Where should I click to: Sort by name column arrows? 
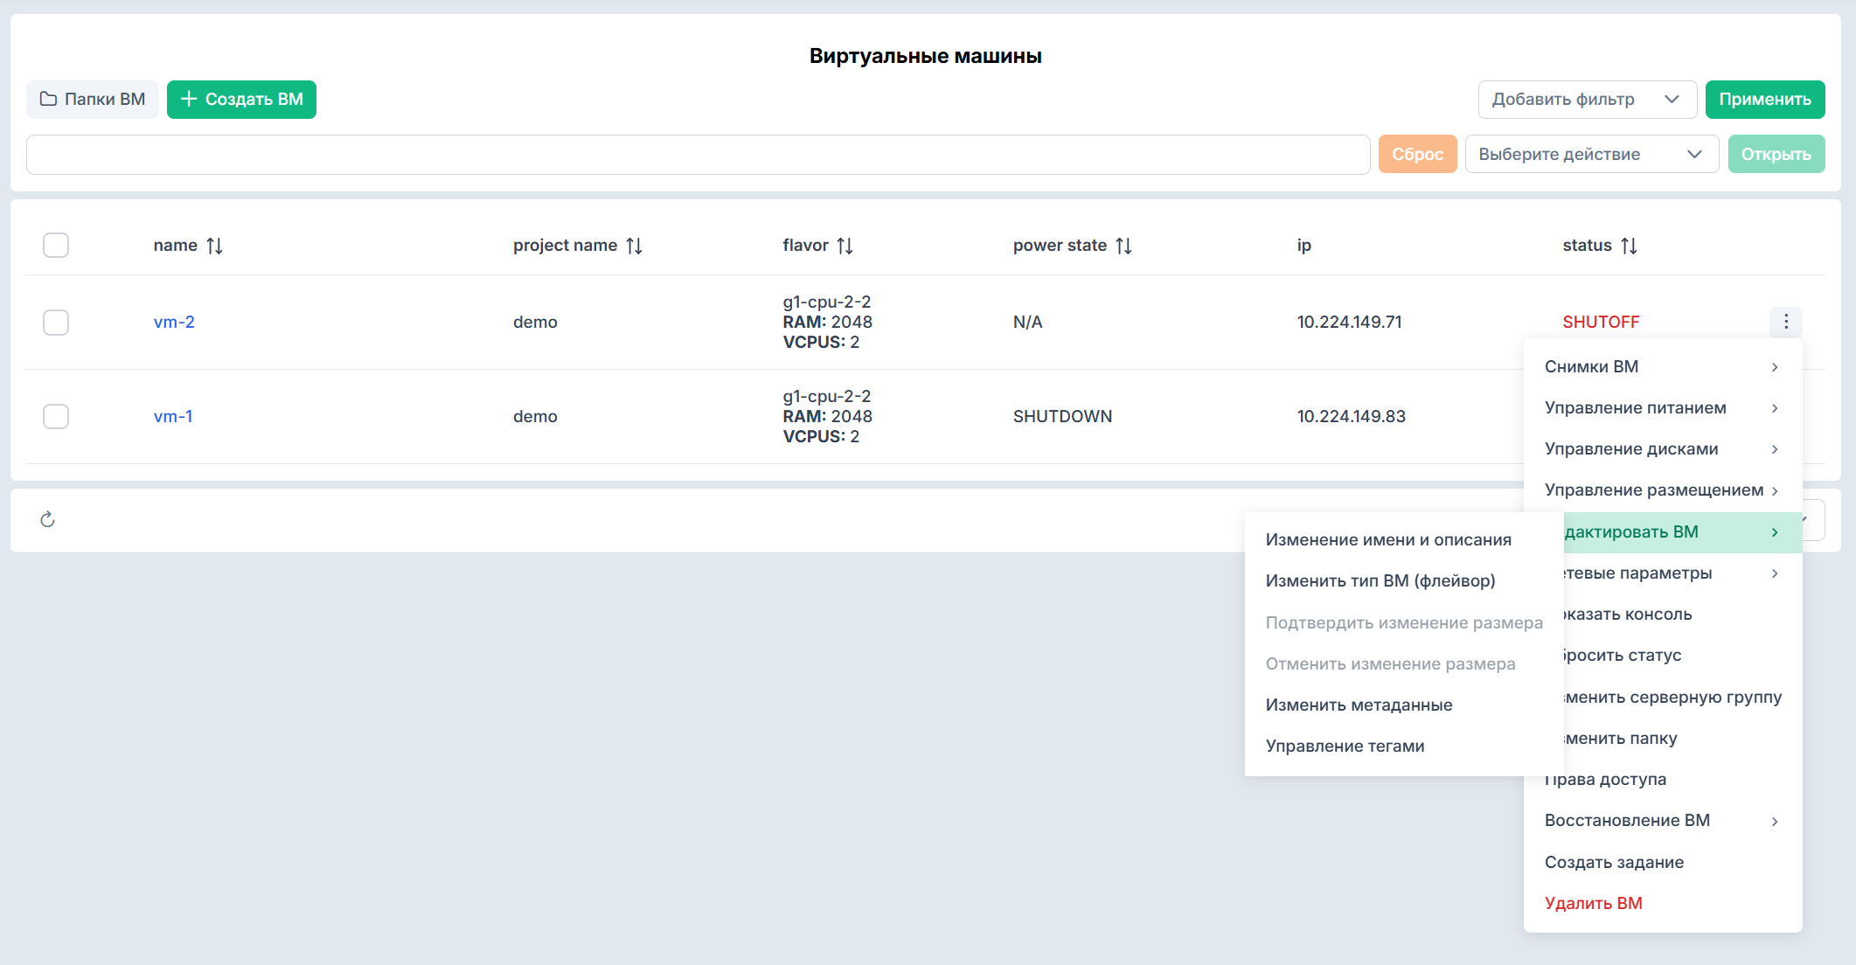click(215, 246)
